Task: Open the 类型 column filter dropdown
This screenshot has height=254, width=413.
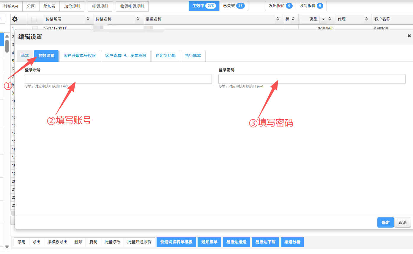Action: [323, 19]
